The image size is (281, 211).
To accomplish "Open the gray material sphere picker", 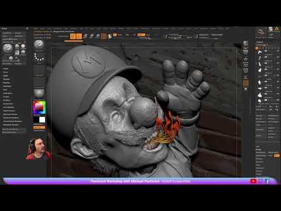I will [x=39, y=93].
